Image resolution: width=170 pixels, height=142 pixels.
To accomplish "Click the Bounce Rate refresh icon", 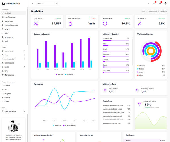I will coord(105,24).
